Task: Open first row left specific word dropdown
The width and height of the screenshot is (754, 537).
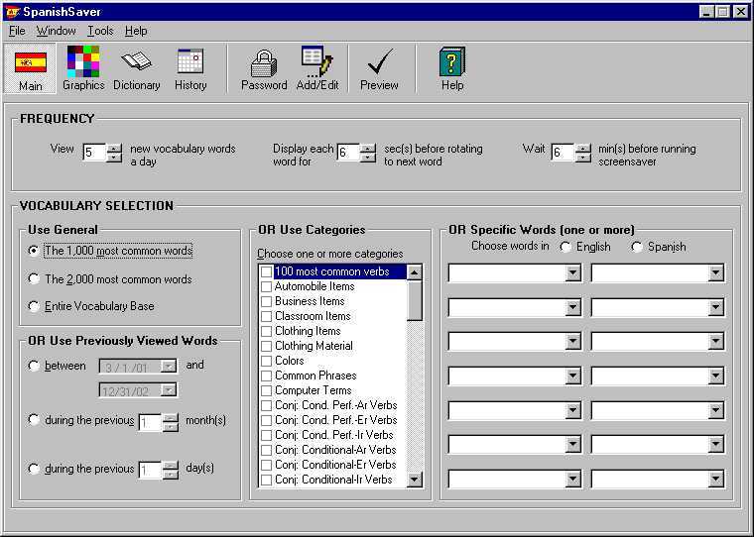Action: click(572, 273)
